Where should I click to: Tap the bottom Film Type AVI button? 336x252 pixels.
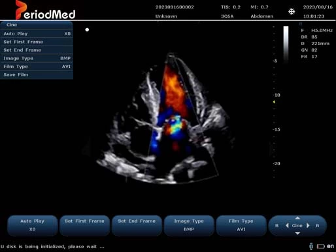coord(241,225)
